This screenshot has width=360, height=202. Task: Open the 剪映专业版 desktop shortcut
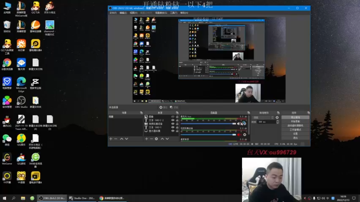pos(36,83)
